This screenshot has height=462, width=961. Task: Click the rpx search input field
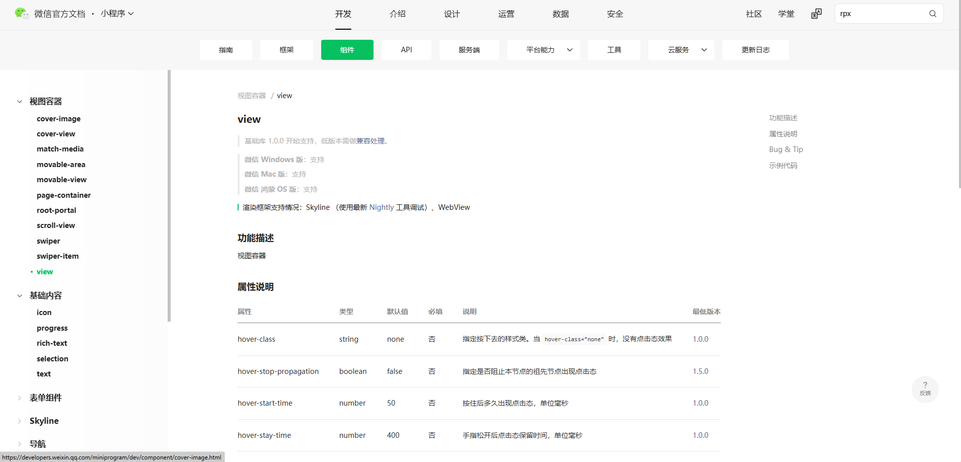pos(881,14)
